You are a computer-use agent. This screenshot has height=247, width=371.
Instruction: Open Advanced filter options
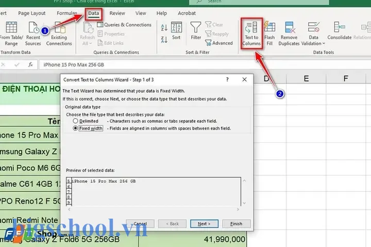point(219,43)
